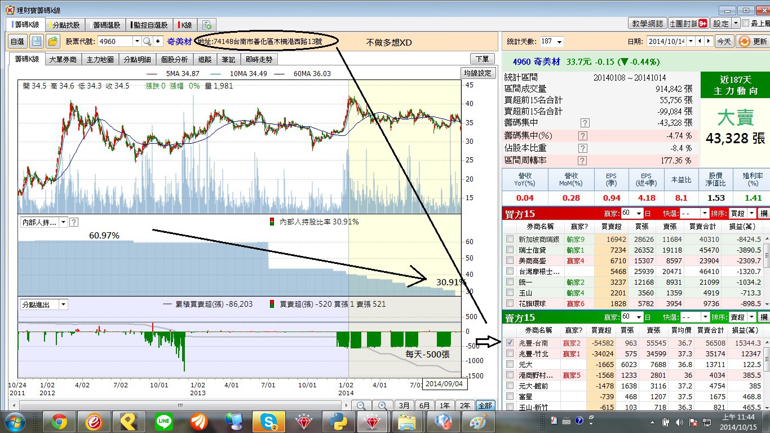Screen dimensions: 770x433
Task: Open the 教學網誌 button
Action: 648,23
